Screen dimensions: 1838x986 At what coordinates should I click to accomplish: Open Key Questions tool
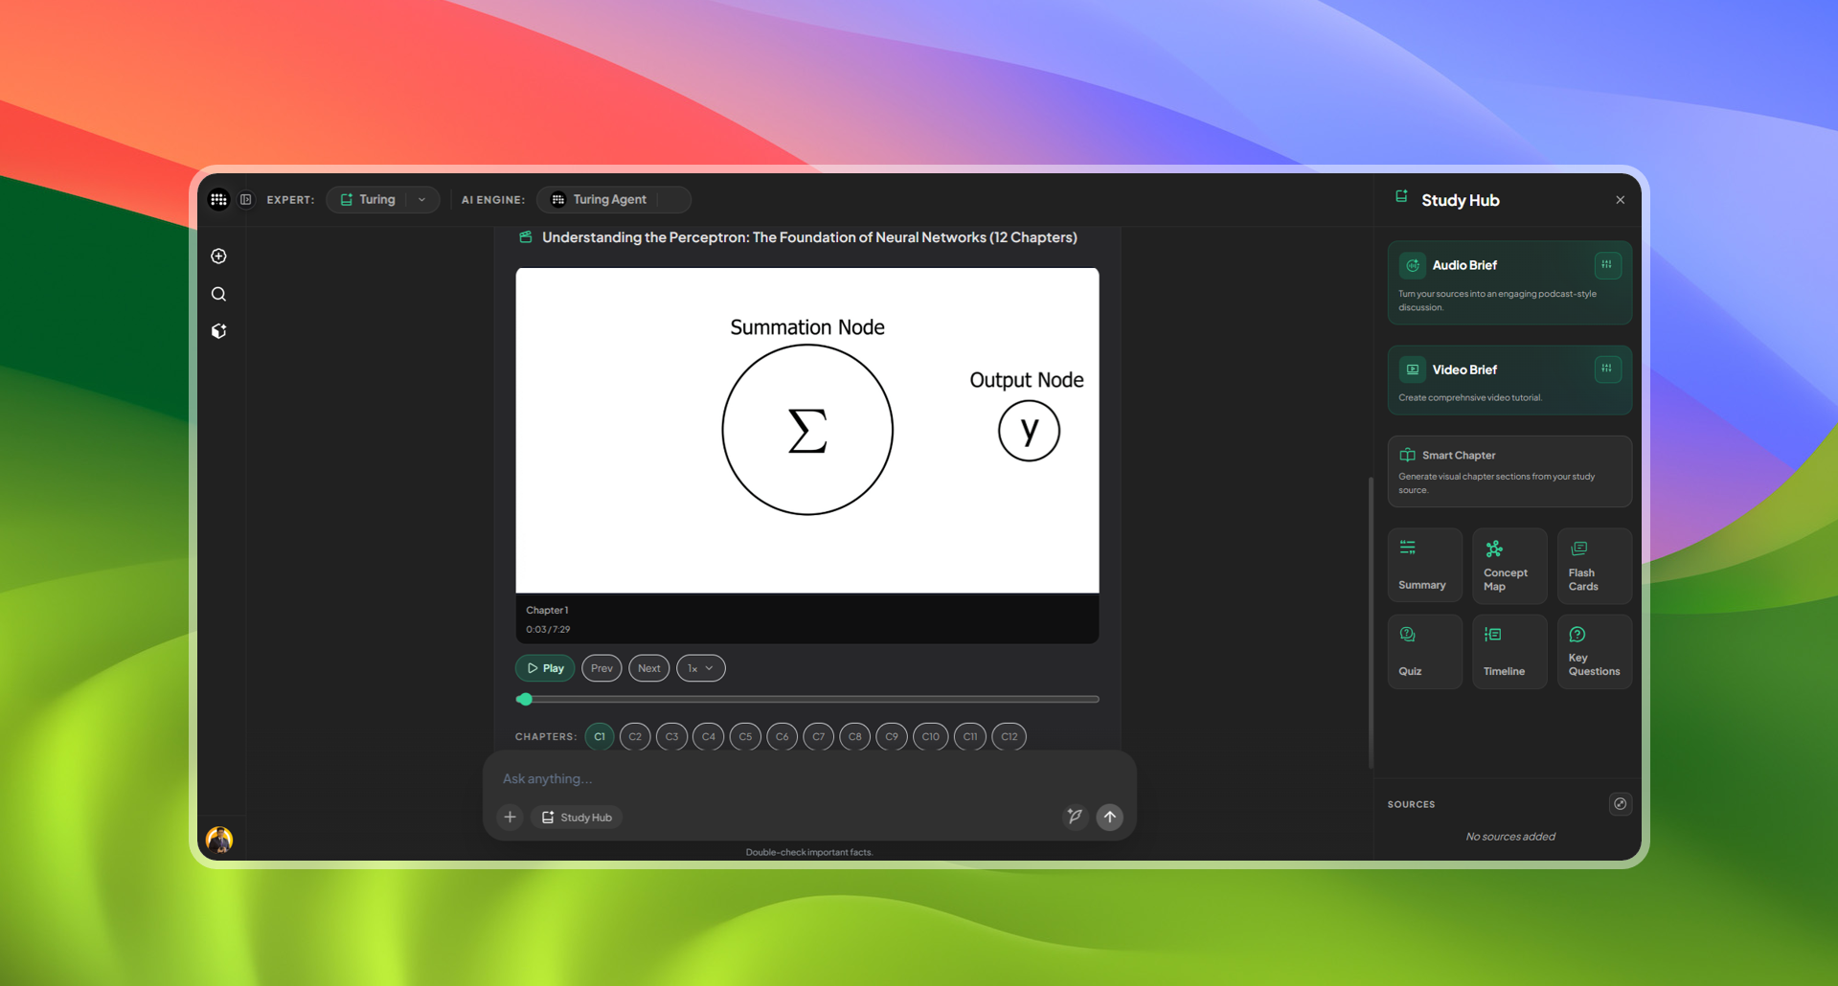[1595, 652]
